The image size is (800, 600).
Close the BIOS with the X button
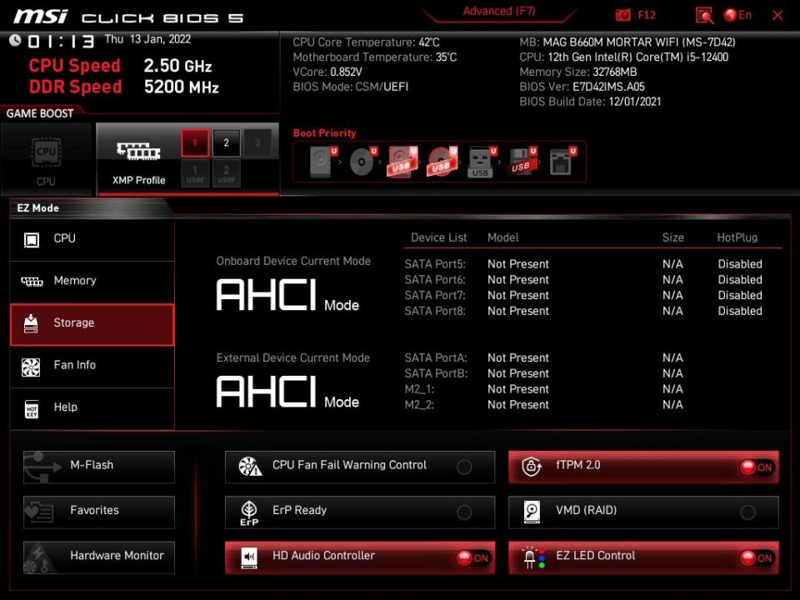777,15
